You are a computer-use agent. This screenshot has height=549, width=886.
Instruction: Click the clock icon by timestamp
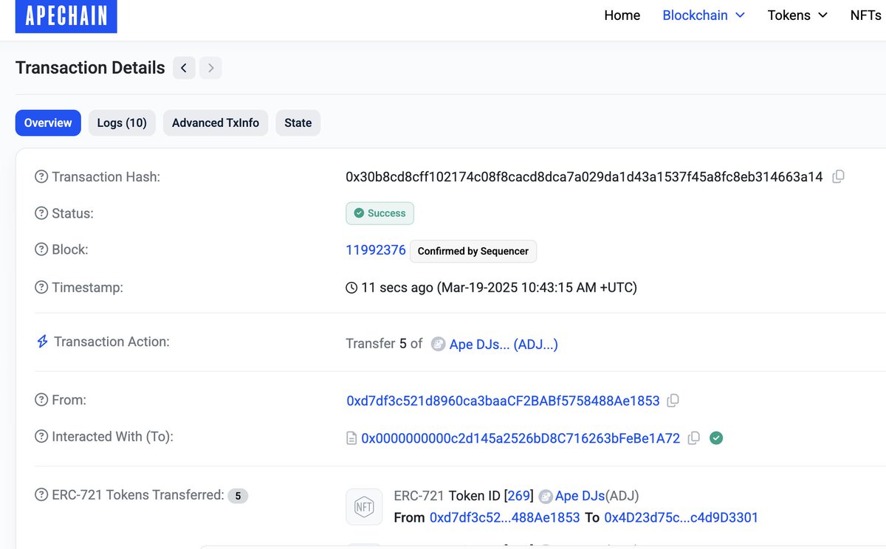point(351,288)
